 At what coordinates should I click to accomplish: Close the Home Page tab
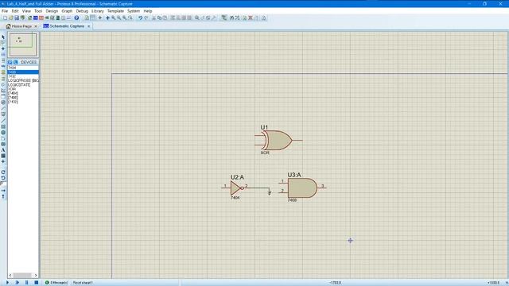pyautogui.click(x=36, y=26)
